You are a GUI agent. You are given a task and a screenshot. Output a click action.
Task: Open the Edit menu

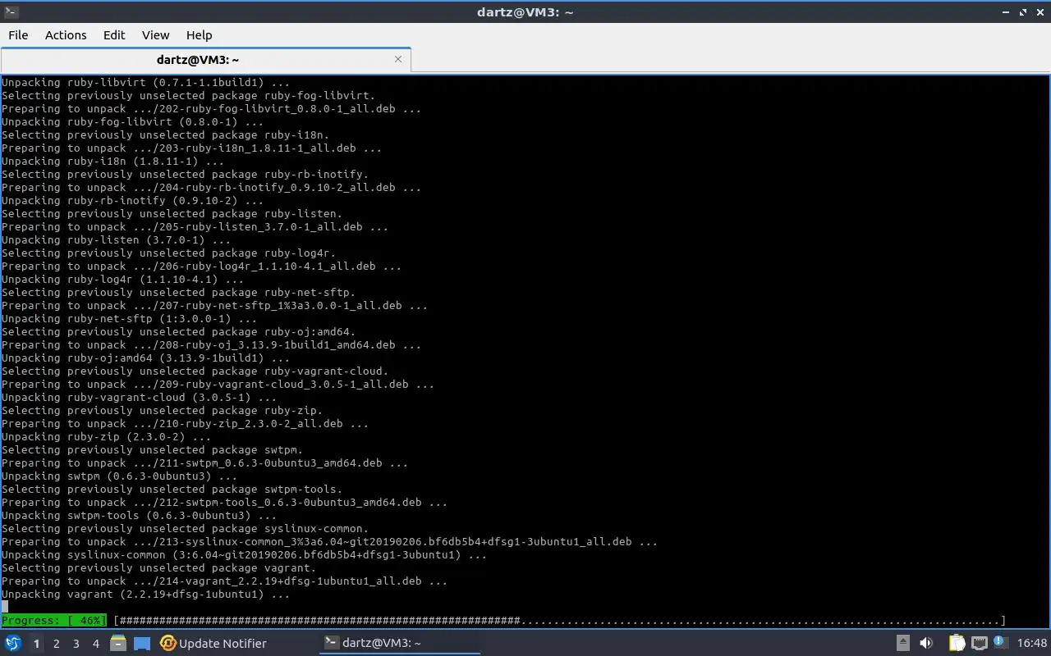(x=114, y=35)
